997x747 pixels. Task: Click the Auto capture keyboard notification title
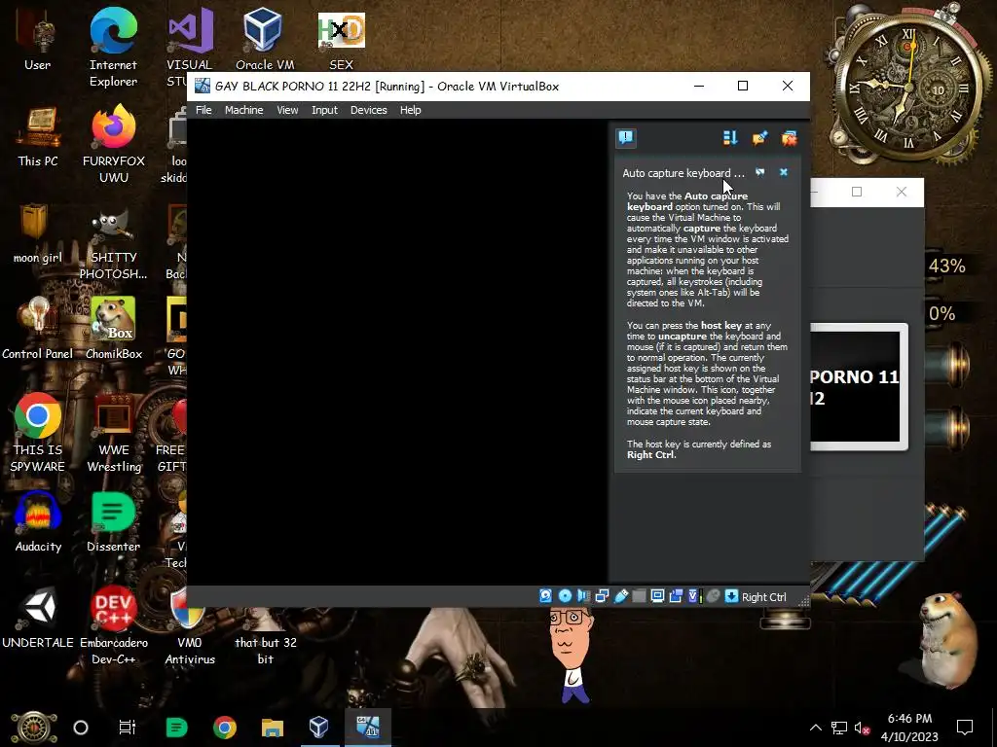[683, 173]
